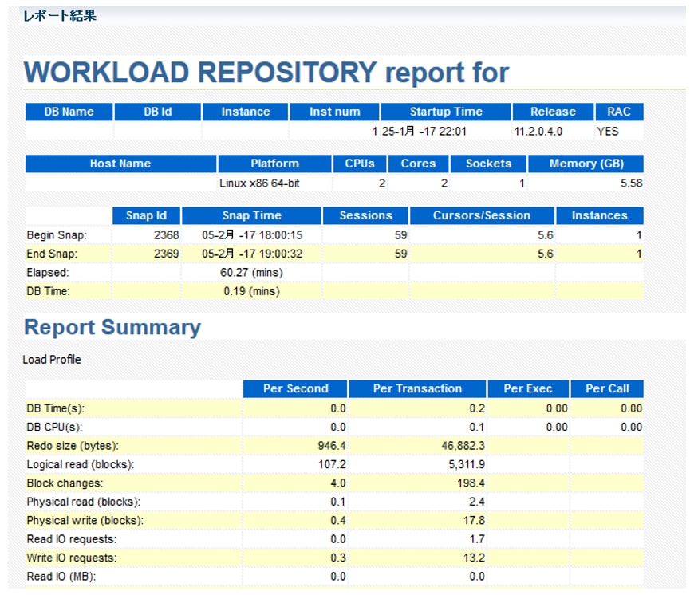The height and width of the screenshot is (595, 694).
Task: Select the Report Summary section heading
Action: point(112,328)
